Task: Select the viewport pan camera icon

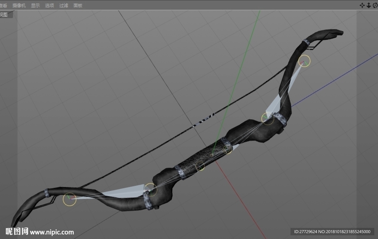Action: [362, 5]
